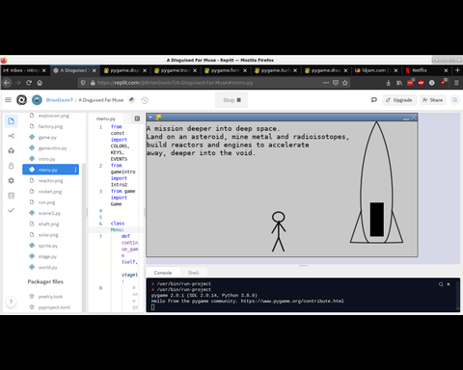Switch to the Netflix browser tab
463x370 pixels.
pyautogui.click(x=426, y=70)
